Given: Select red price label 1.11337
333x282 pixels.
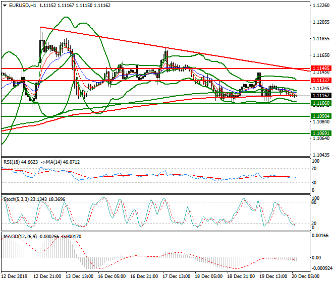Looking at the screenshot, I should pos(321,81).
